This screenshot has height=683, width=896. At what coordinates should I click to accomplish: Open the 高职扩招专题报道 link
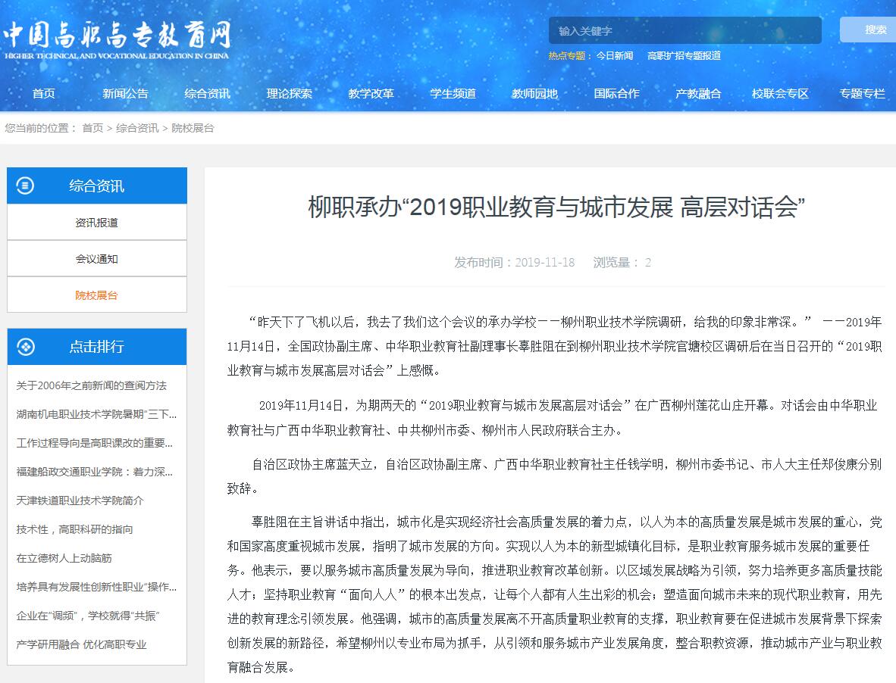(684, 55)
